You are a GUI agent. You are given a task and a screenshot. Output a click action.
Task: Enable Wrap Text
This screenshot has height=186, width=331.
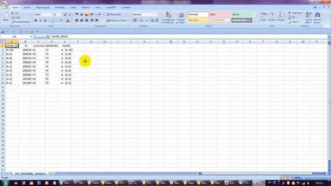(114, 14)
